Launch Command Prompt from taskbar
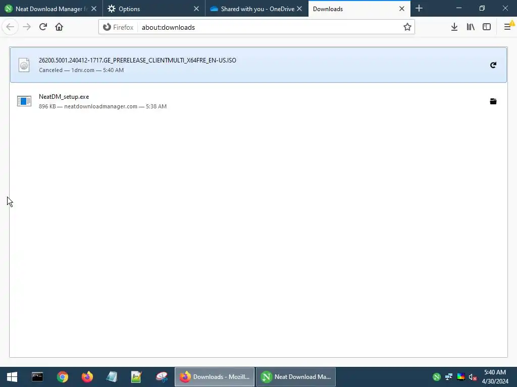 click(37, 377)
